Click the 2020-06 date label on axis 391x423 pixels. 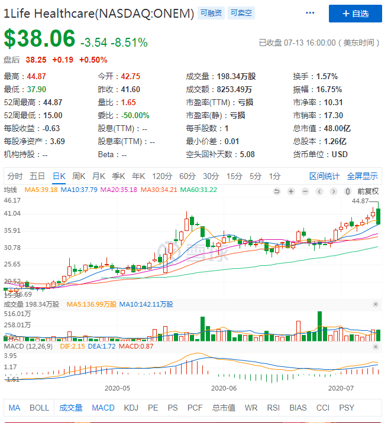[224, 388]
